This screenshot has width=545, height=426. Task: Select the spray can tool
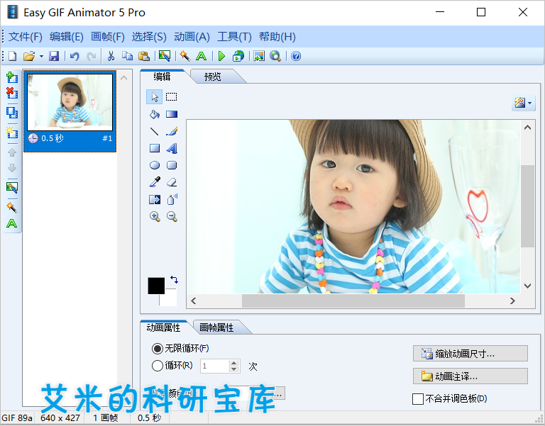172,199
